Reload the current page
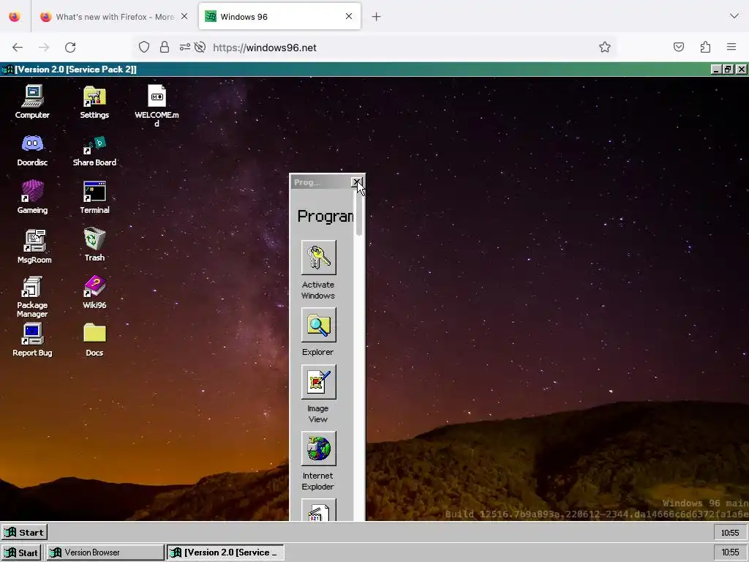Screen dimensions: 749x562 click(70, 48)
